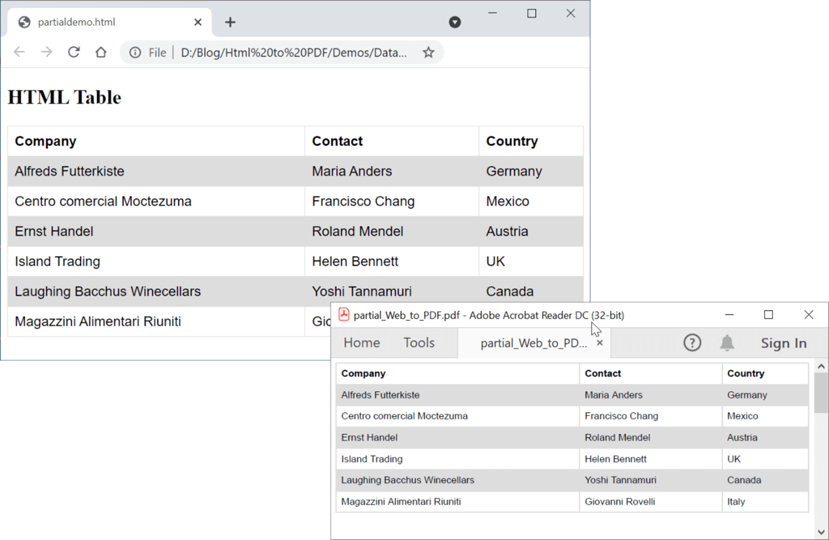Click the browser reload icon

pyautogui.click(x=74, y=52)
